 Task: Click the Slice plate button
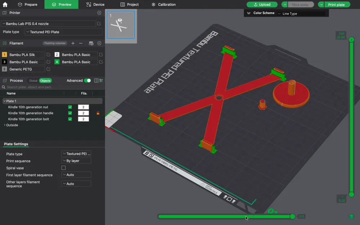(300, 5)
